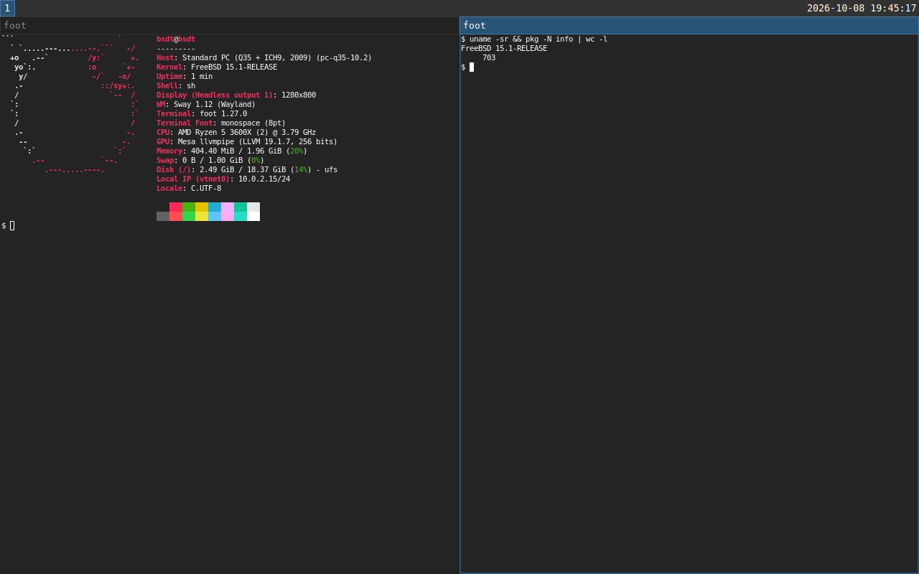Focus the left foot window title bar
Screen dimensions: 919x574
pos(230,25)
